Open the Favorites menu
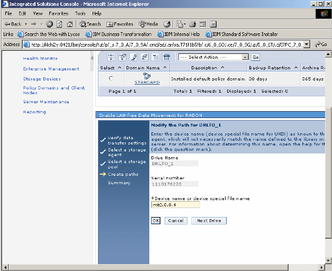 (59, 14)
